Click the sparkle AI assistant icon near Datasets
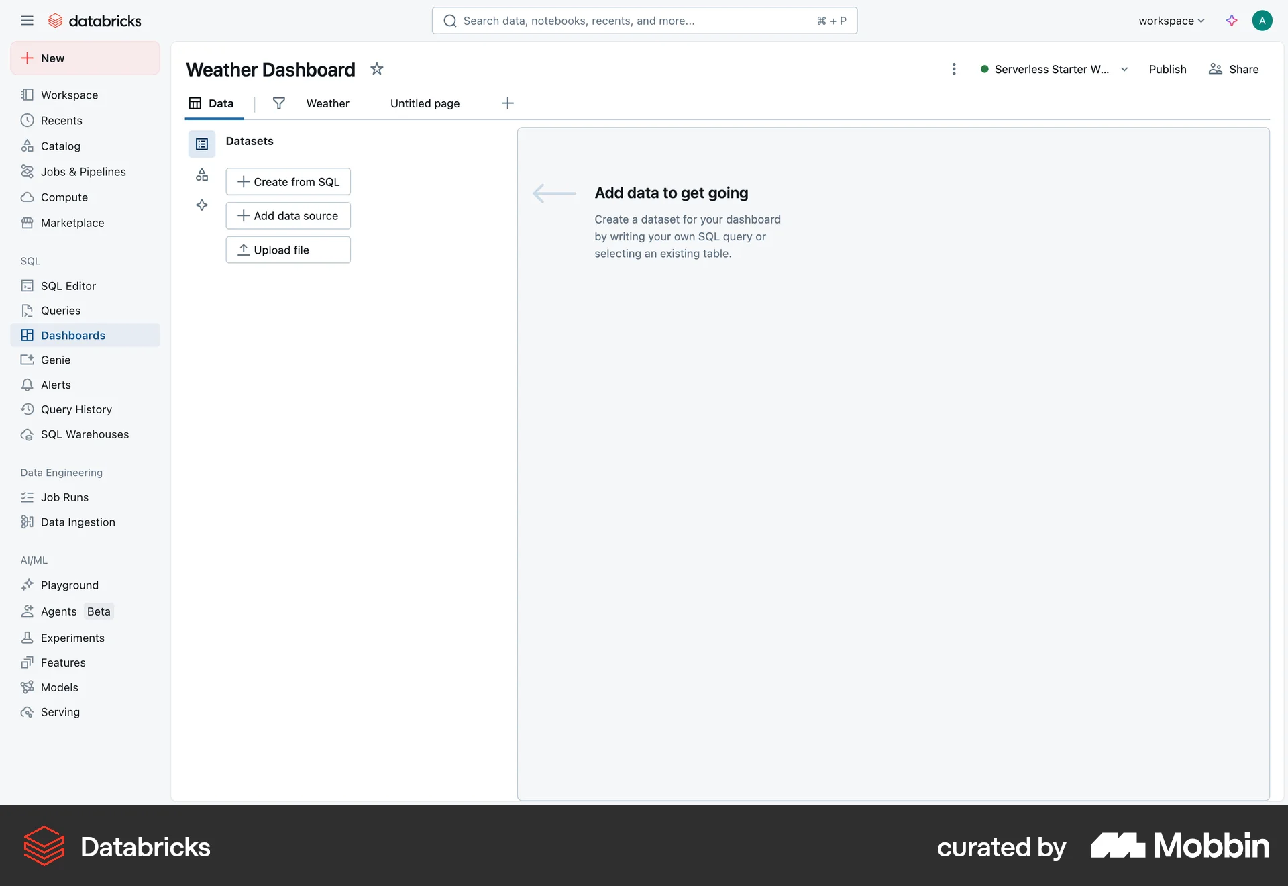Image resolution: width=1288 pixels, height=886 pixels. (x=202, y=205)
